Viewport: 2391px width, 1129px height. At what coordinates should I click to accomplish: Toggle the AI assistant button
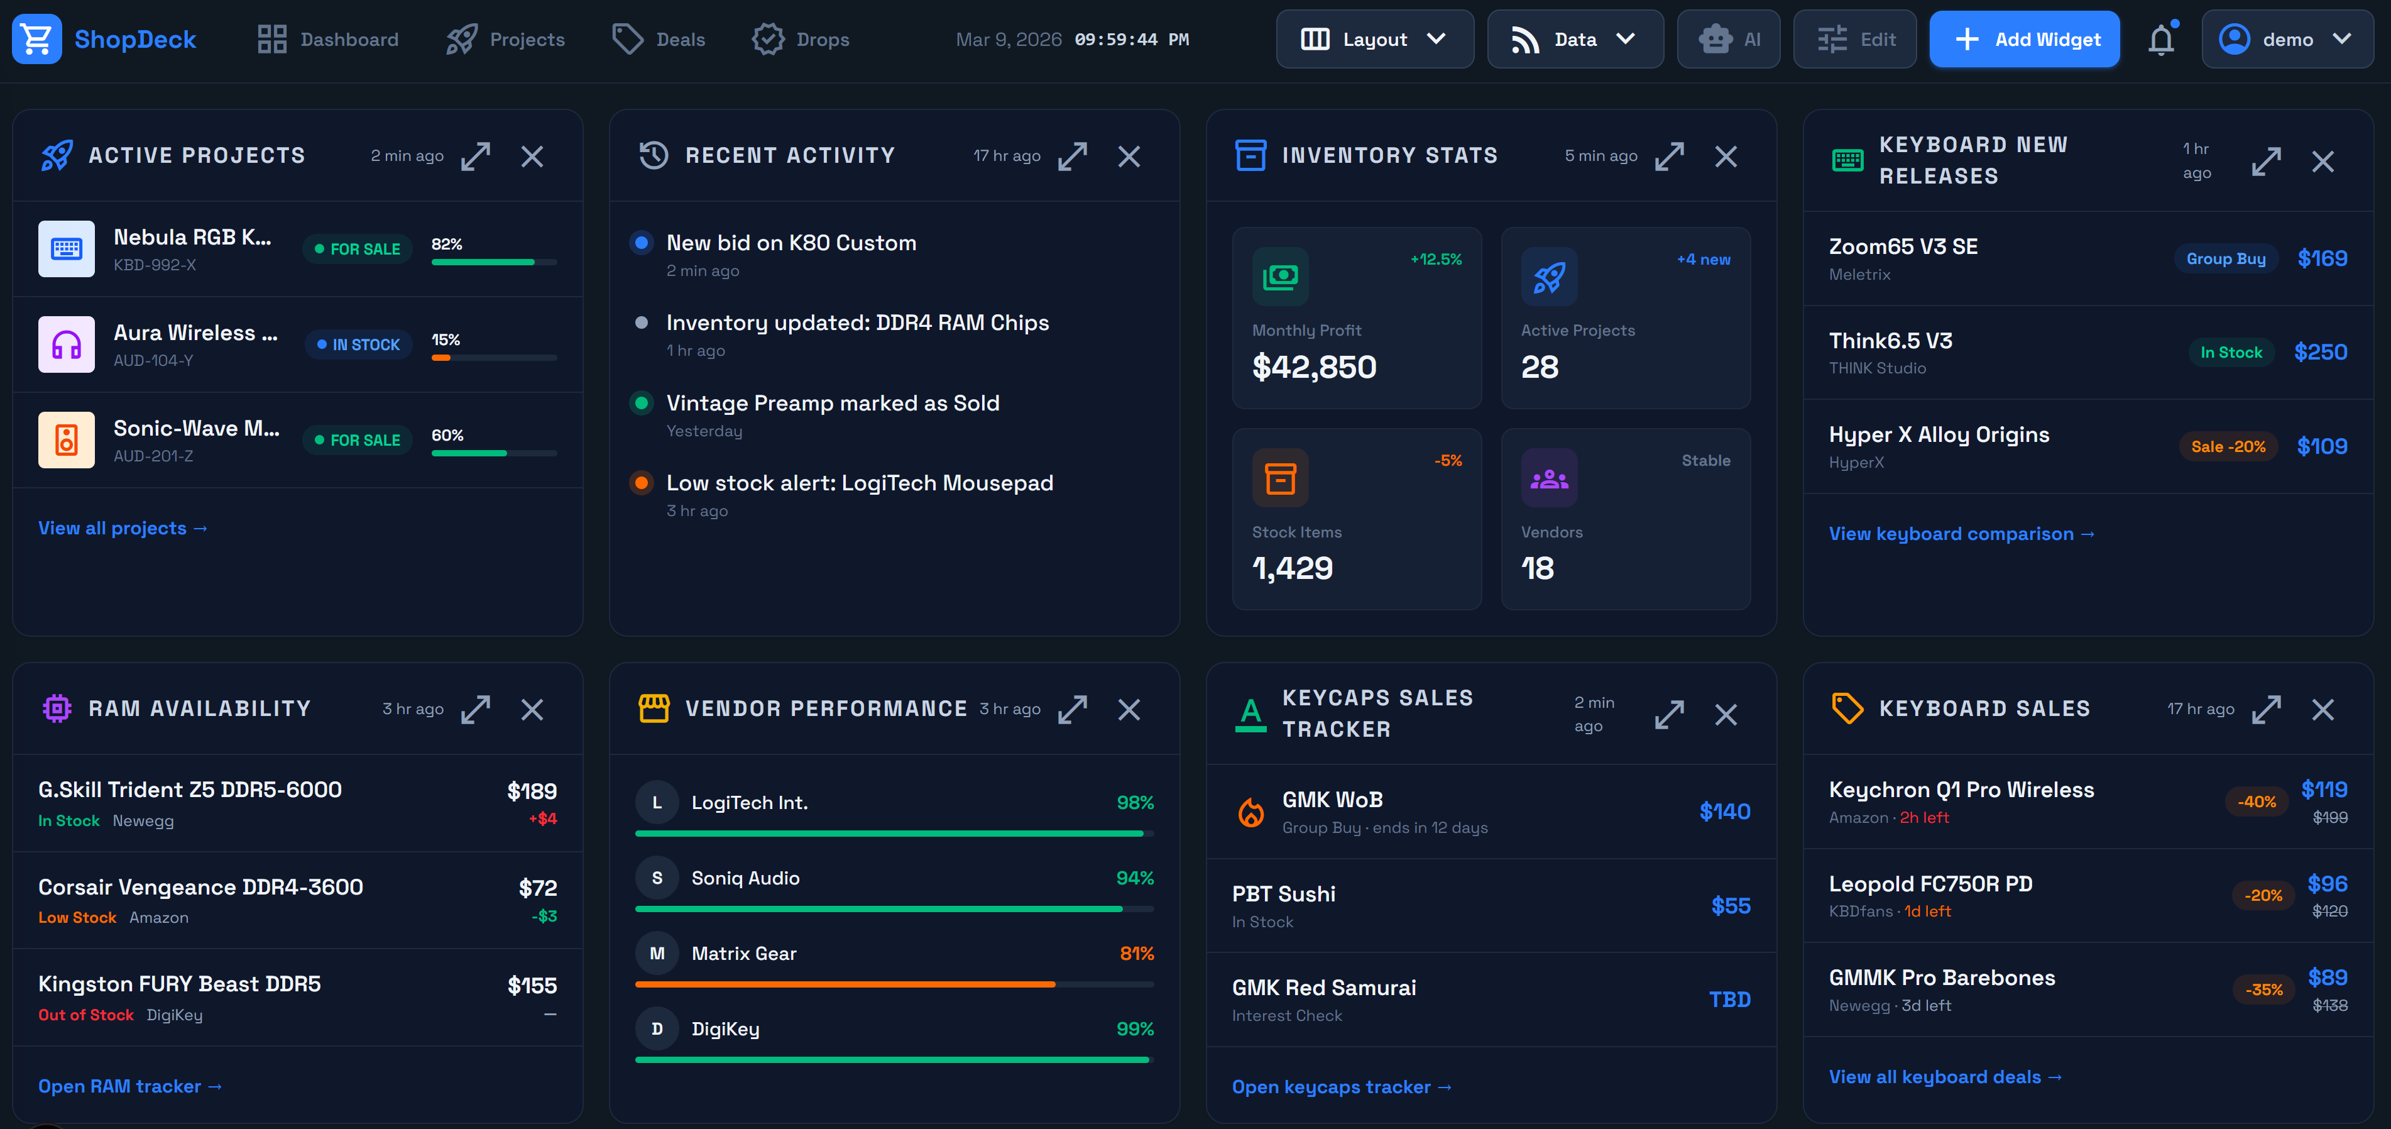point(1728,39)
